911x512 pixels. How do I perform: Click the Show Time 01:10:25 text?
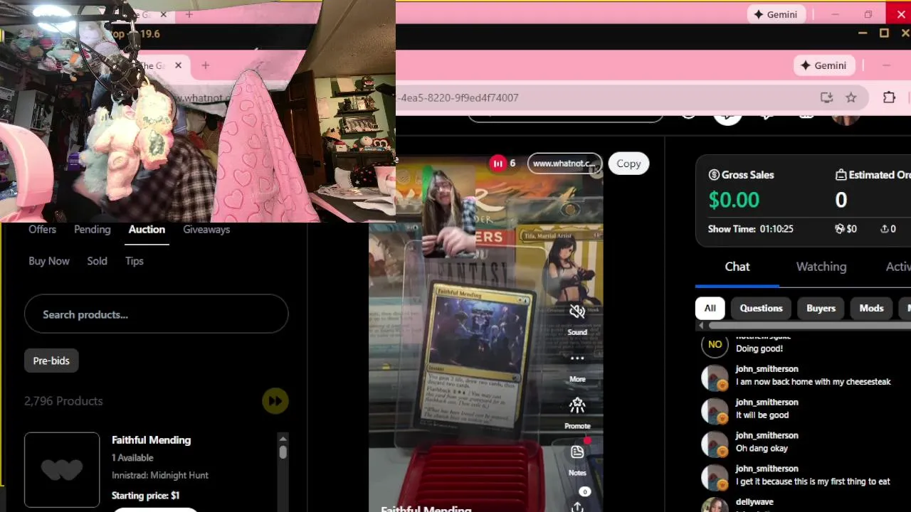tap(751, 229)
